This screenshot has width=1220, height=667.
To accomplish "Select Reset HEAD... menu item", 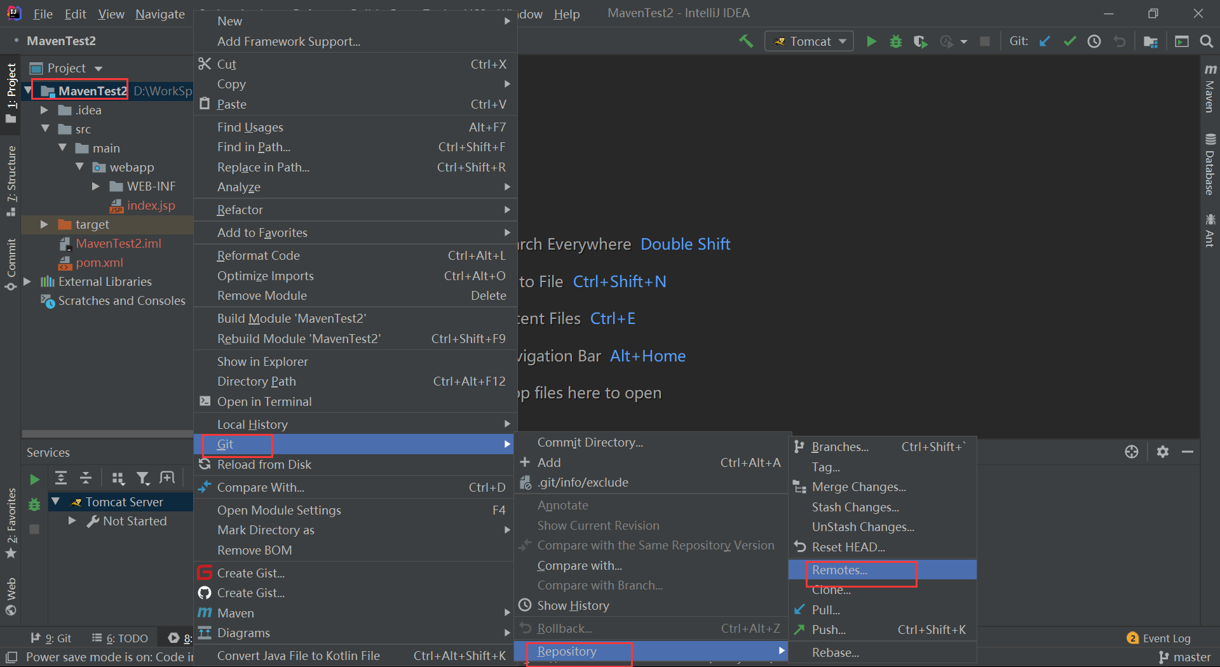I will (x=883, y=547).
